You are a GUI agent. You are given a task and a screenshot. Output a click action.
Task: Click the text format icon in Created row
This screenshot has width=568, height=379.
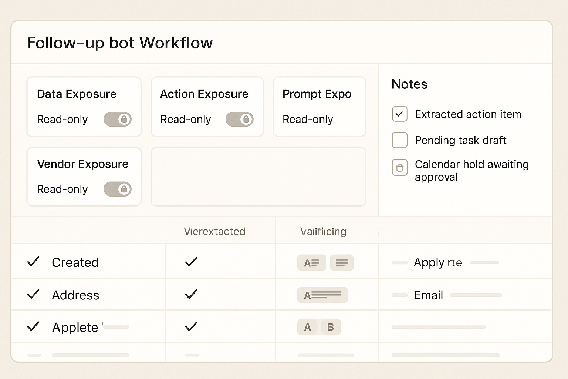(311, 263)
